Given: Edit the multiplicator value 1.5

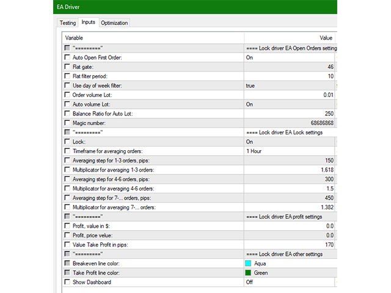Looking at the screenshot, I should [289, 189].
